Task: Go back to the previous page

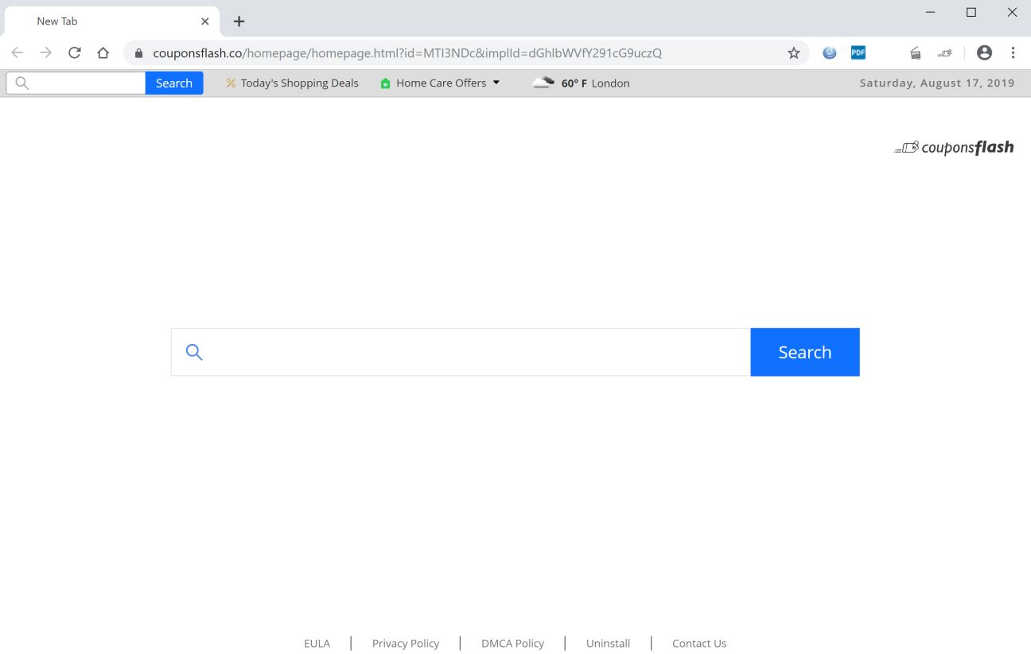Action: click(x=17, y=52)
